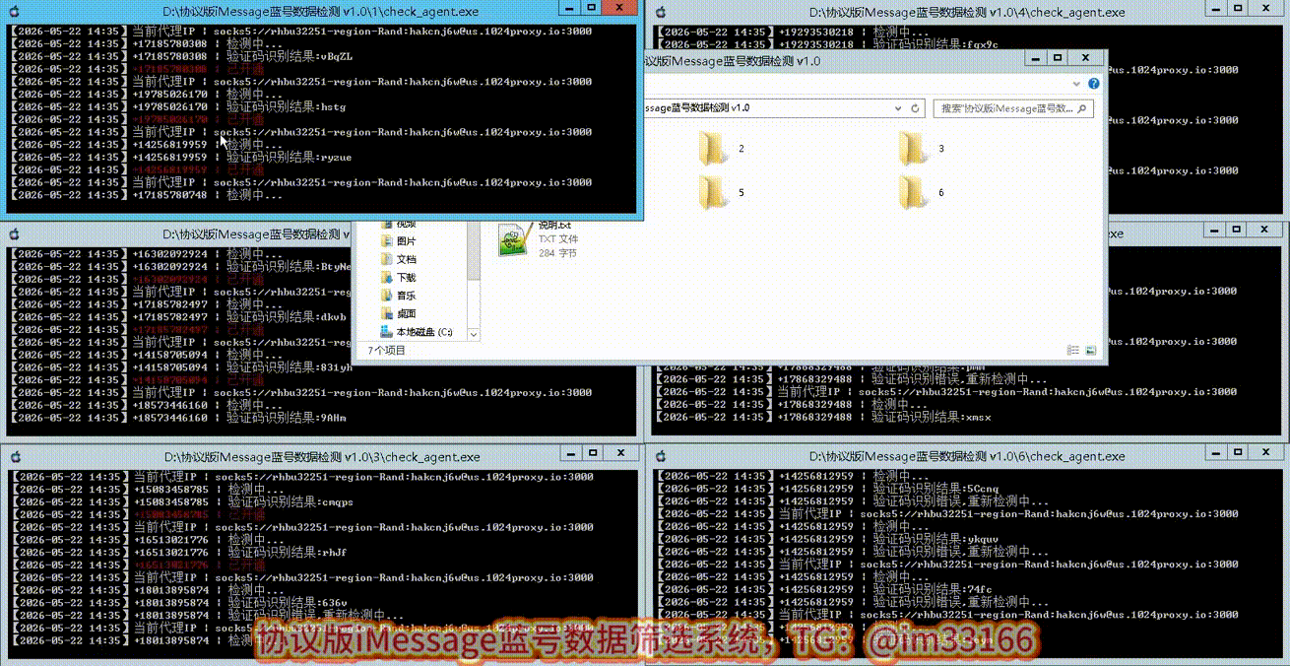This screenshot has width=1290, height=666.
Task: Click the title bar of the \3\check_agent.exe console
Action: 321,457
